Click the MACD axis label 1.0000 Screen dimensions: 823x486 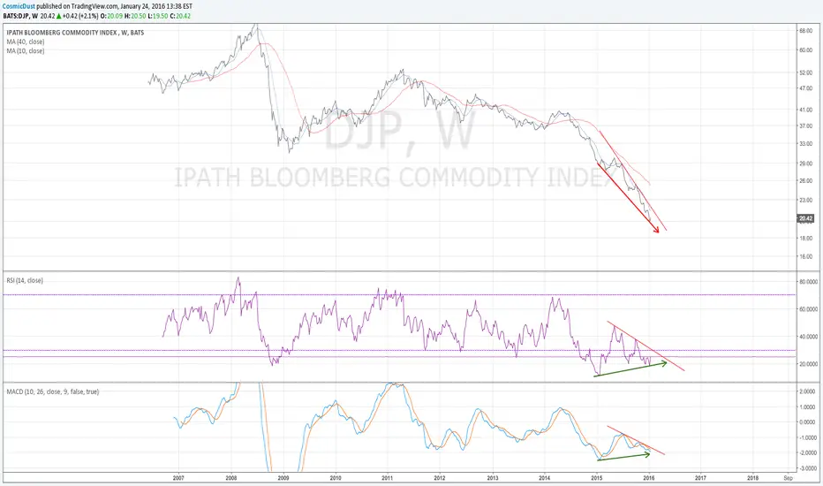tap(807, 406)
